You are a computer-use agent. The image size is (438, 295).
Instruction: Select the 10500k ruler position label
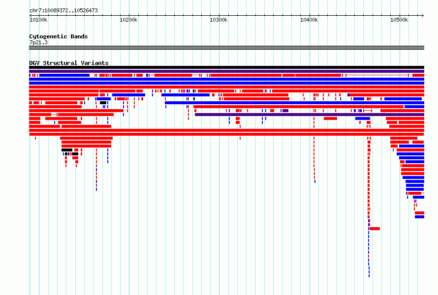(x=399, y=20)
